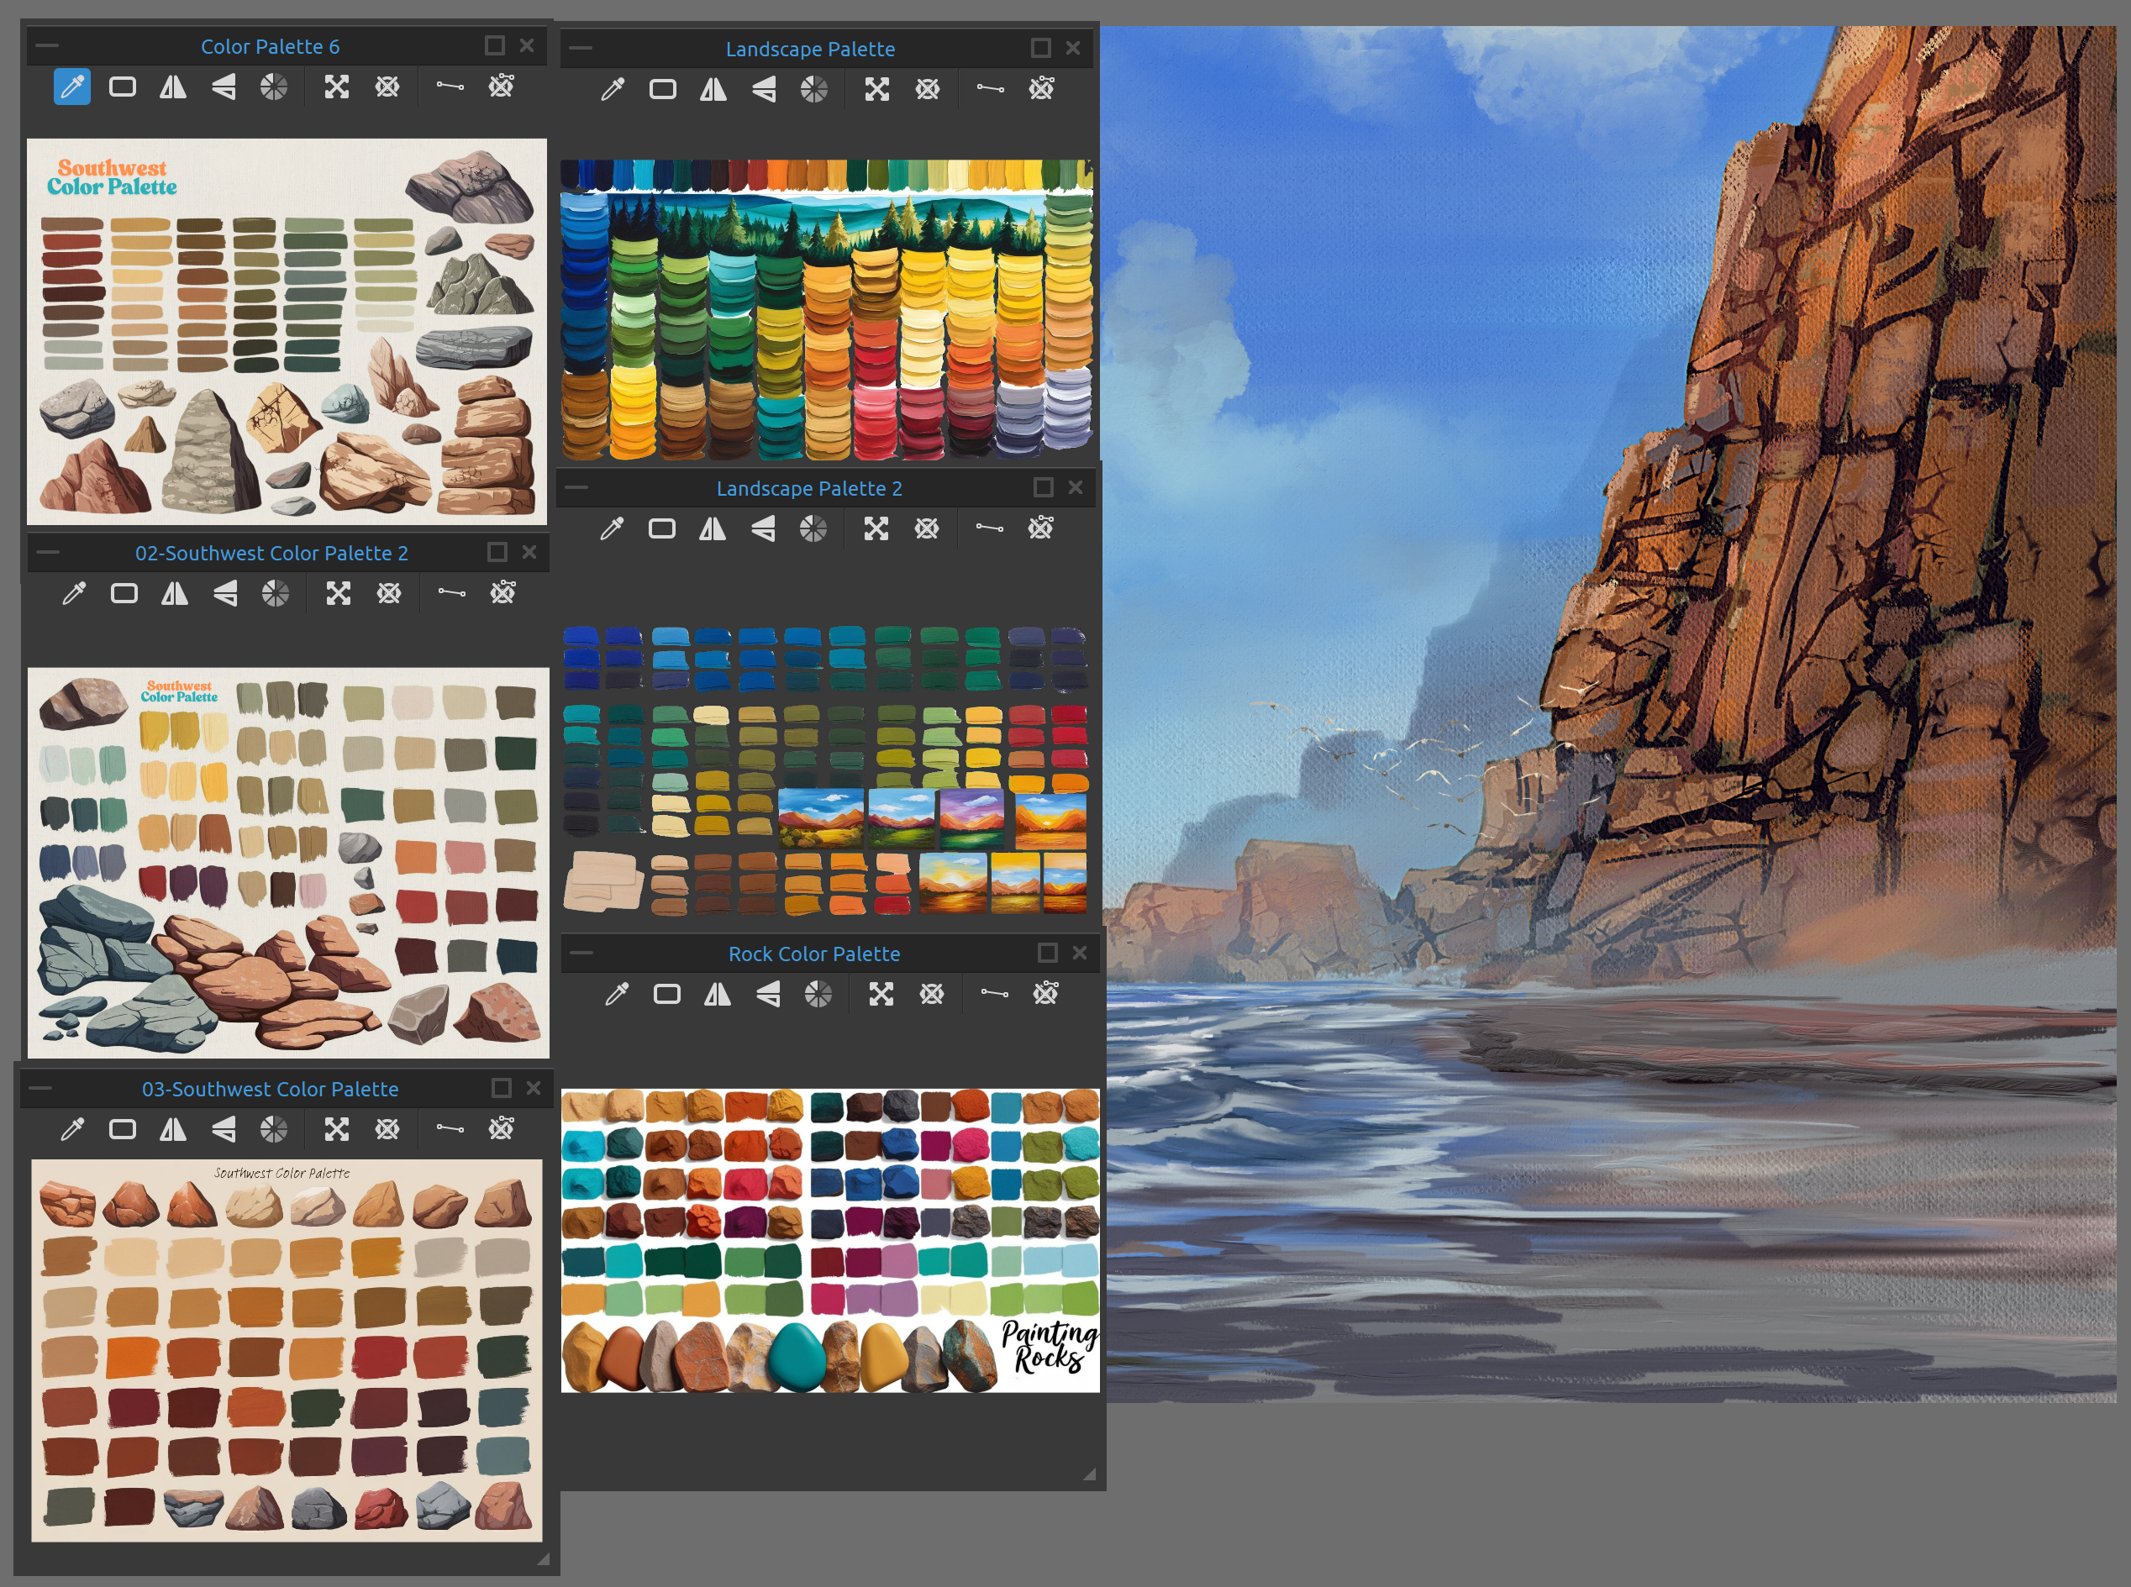Click the Landscape Palette title bar
Image resolution: width=2131 pixels, height=1587 pixels.
pyautogui.click(x=810, y=48)
